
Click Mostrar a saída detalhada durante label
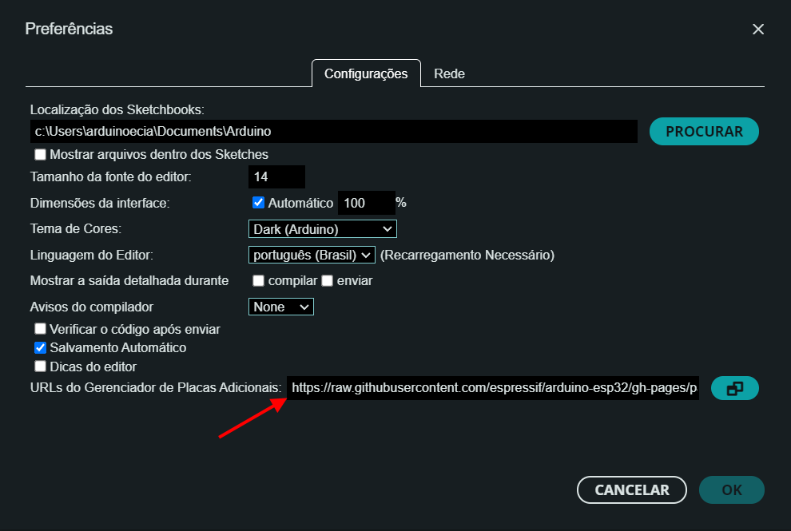(x=129, y=281)
